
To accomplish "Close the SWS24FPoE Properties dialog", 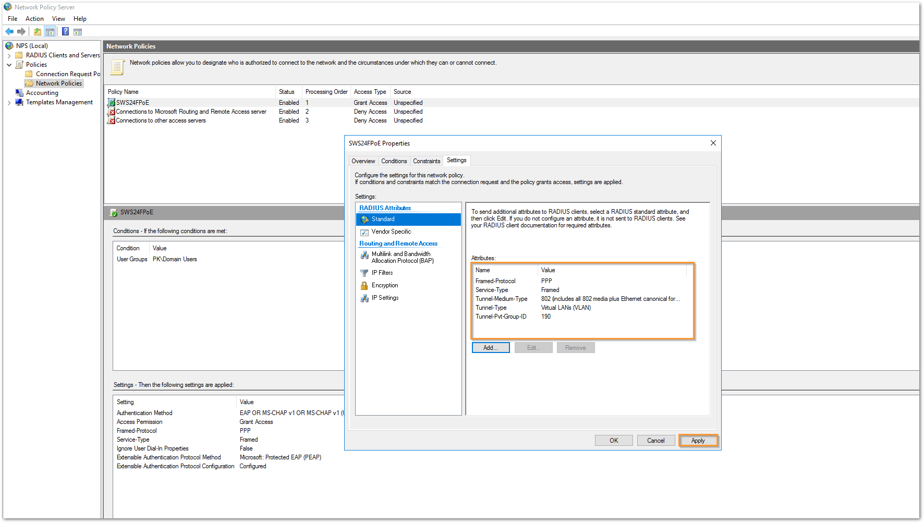I will click(x=713, y=143).
